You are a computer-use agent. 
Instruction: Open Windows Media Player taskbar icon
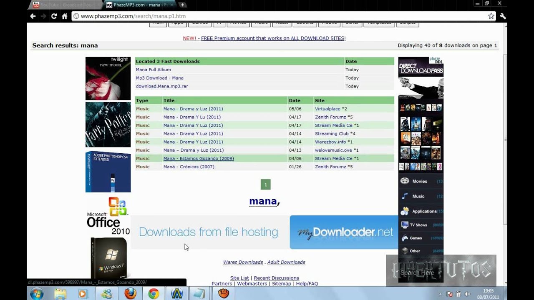(x=83, y=293)
